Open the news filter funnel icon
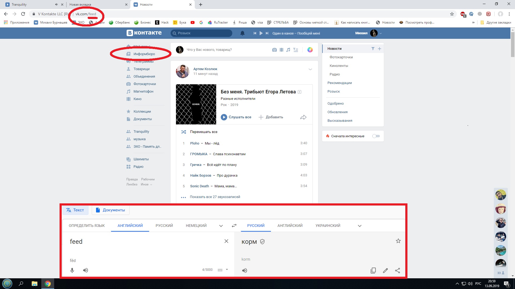The image size is (515, 289). point(373,48)
